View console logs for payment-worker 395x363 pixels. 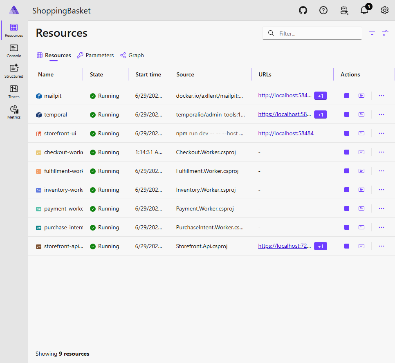(x=361, y=208)
